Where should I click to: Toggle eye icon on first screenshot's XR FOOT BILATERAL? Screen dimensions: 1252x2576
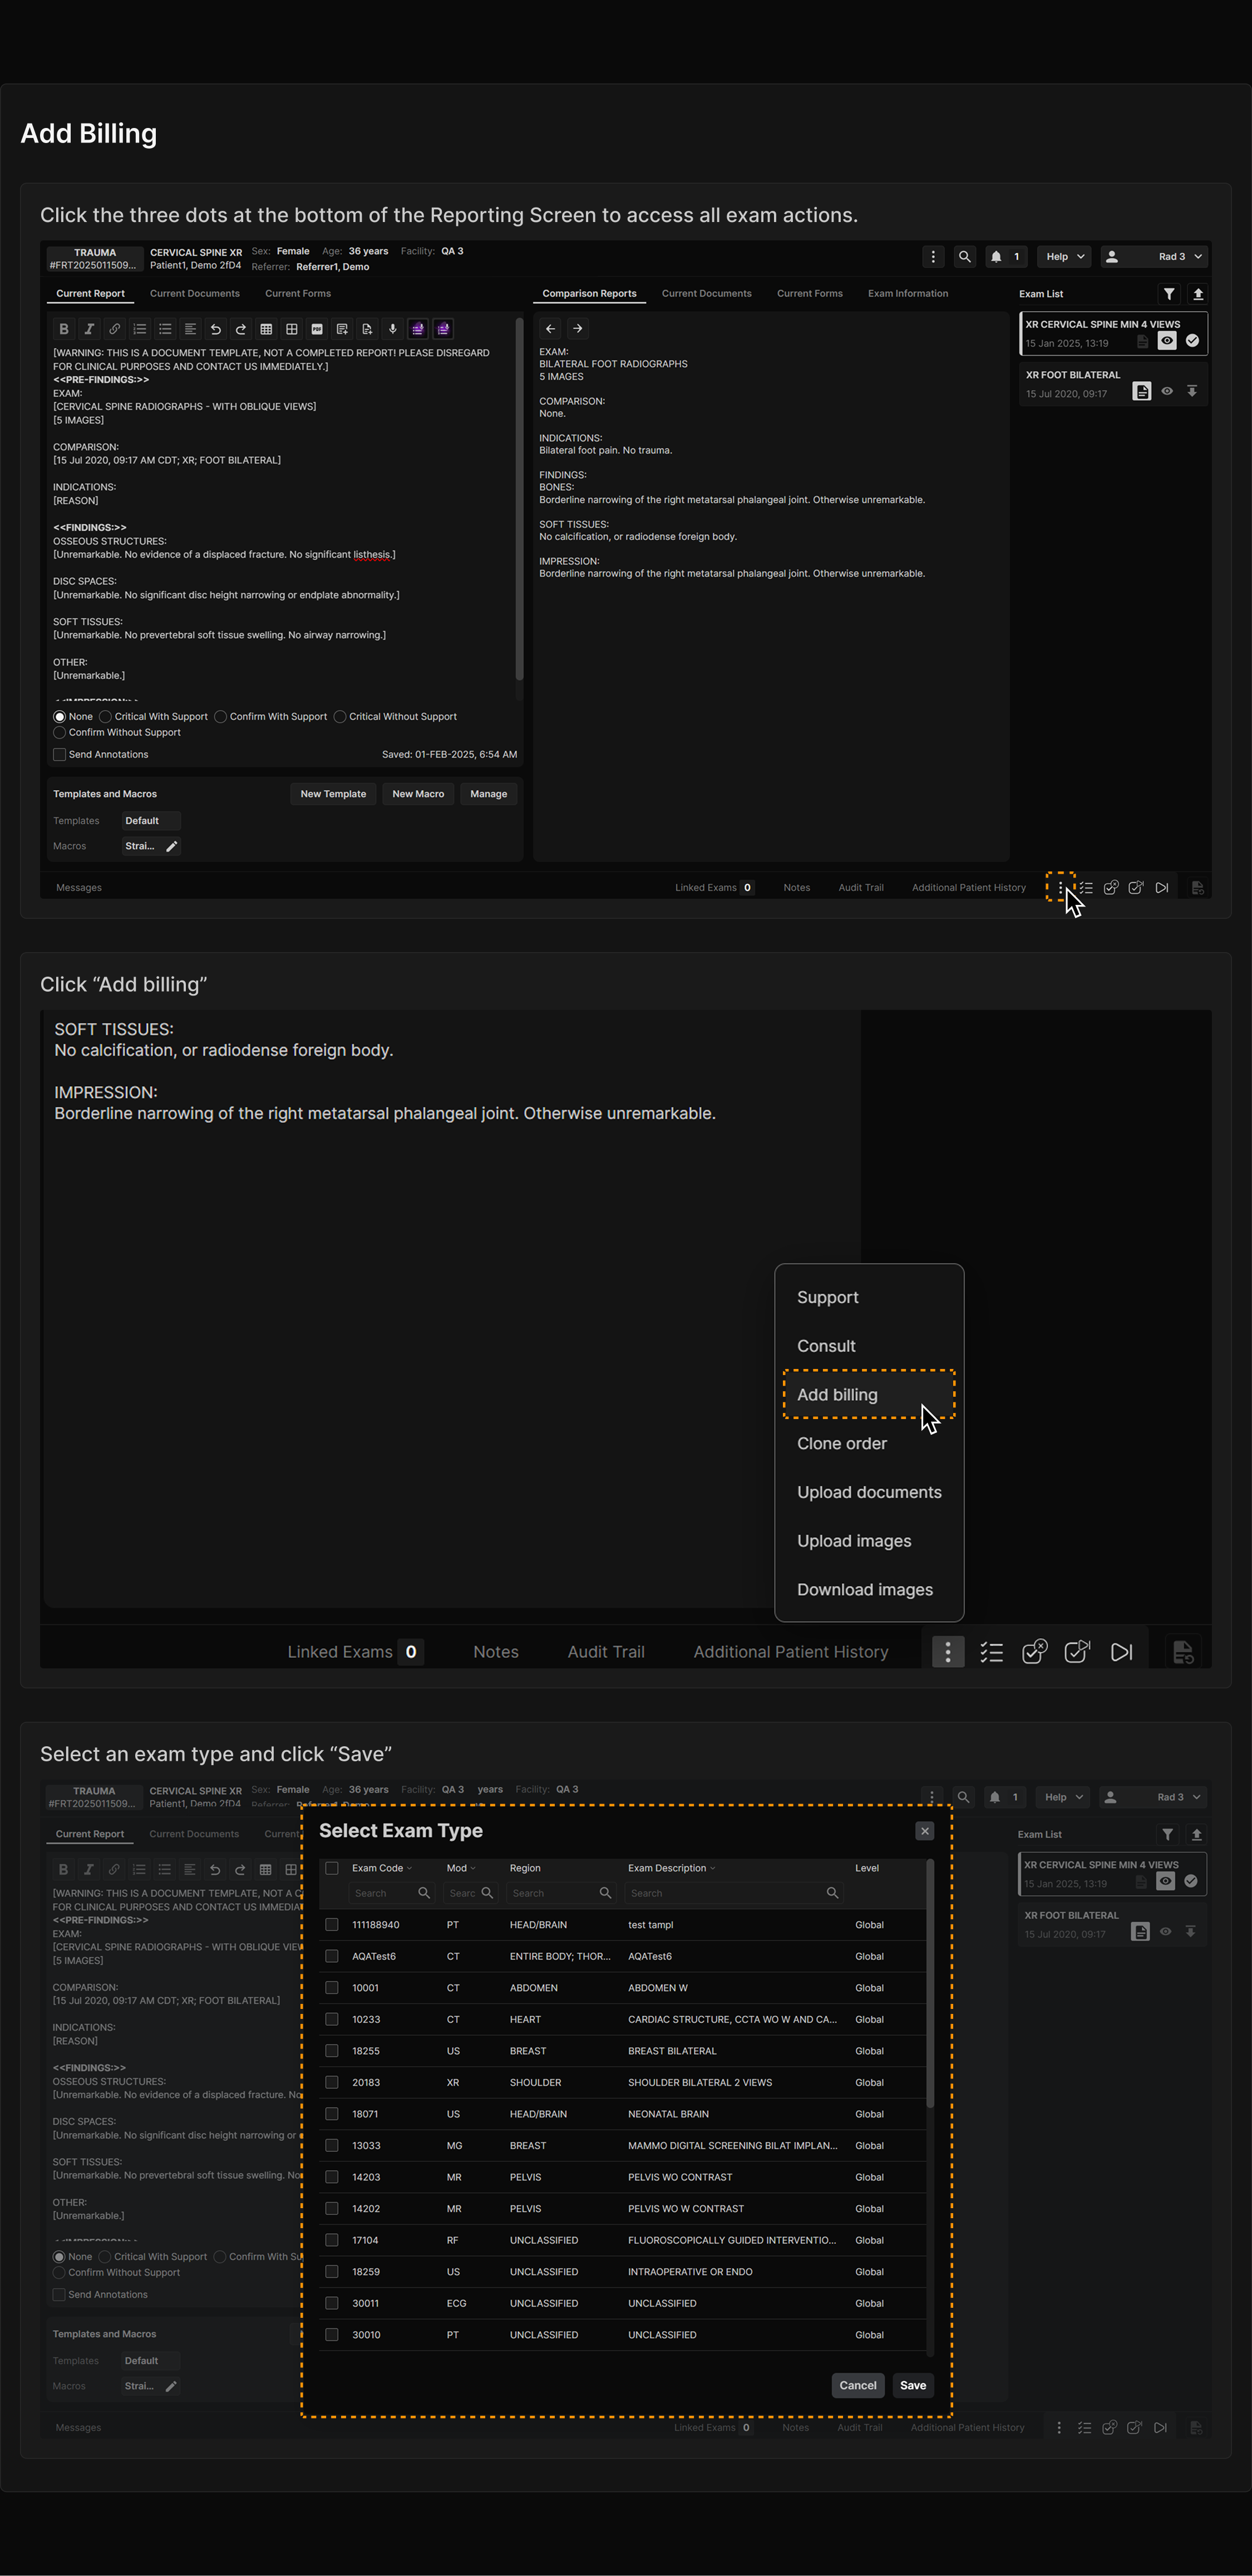point(1167,391)
